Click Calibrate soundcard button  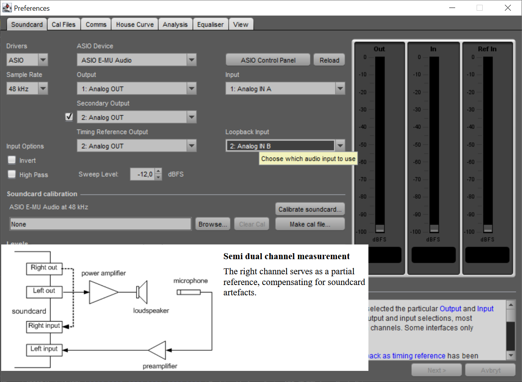tap(310, 209)
